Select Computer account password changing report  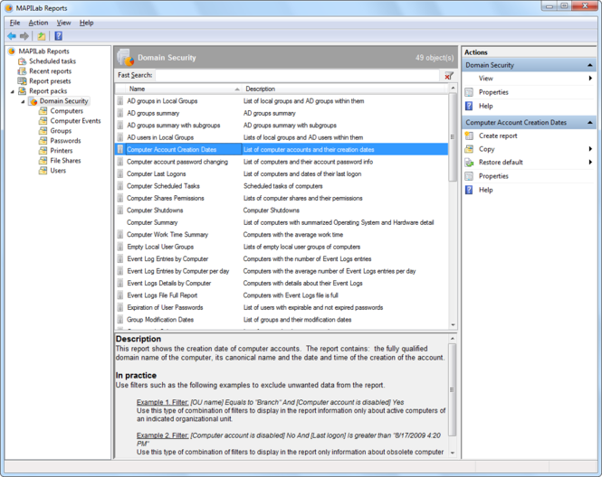(x=282, y=162)
